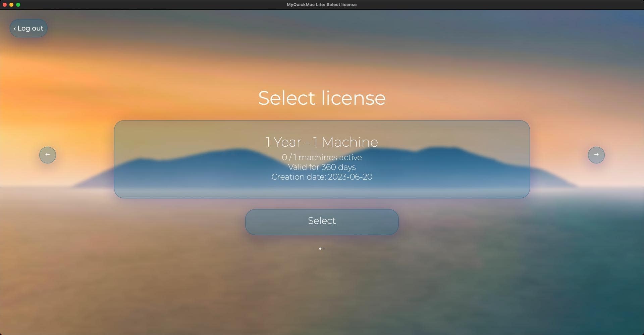The width and height of the screenshot is (644, 335).
Task: Click the '1 Machine' text in the license title
Action: 345,142
